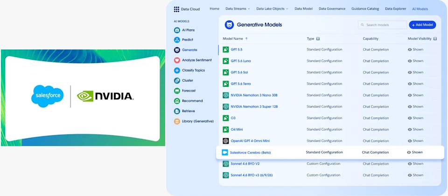Click the Retrieve sidebar icon

click(177, 111)
